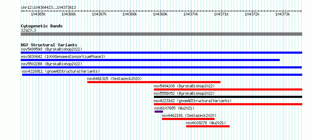The image size is (312, 140).
Task: Select the nsv5502288 blue variant bar
Action: [161, 67]
